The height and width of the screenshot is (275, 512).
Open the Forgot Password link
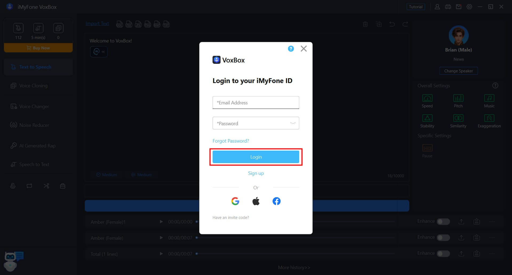[x=231, y=141]
